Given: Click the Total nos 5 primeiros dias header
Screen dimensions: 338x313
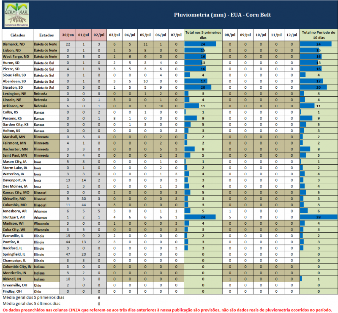Looking at the screenshot, I should click(203, 35).
